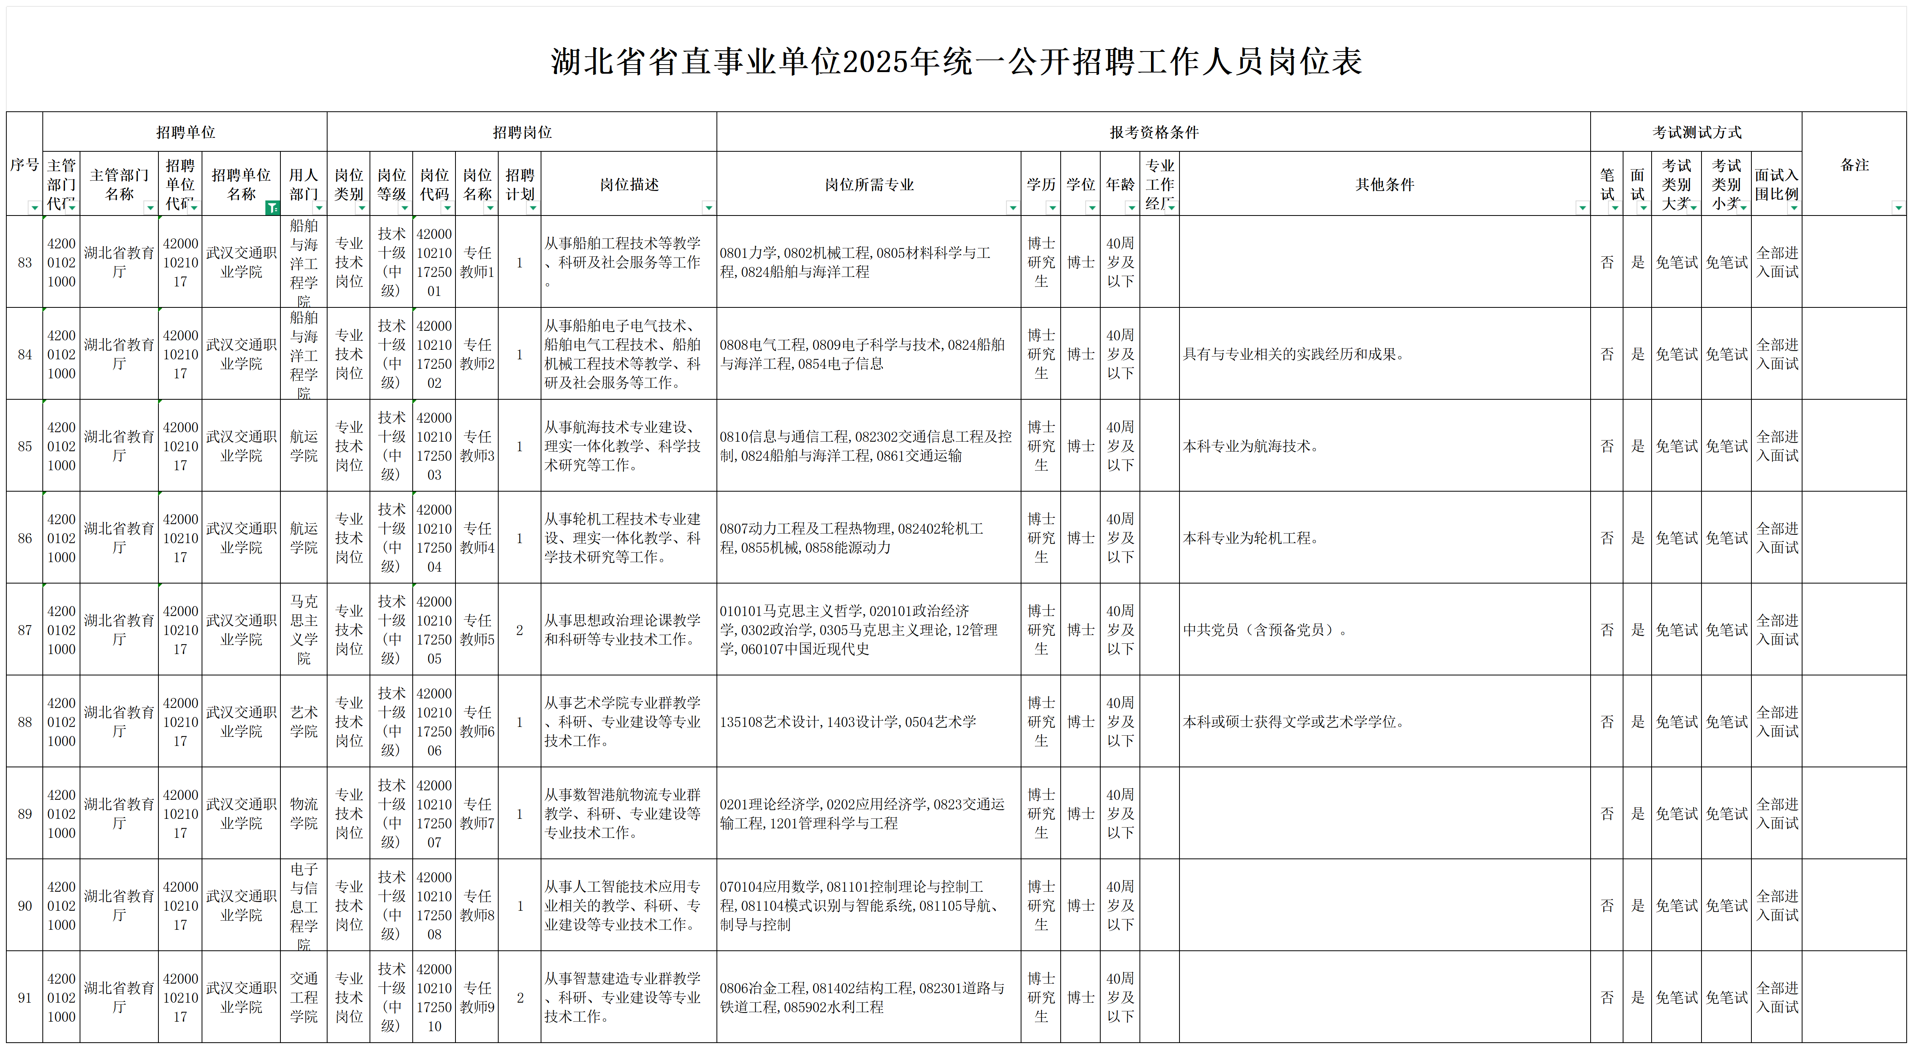Open the 岗位所需专业 filter dropdown

click(x=1013, y=208)
